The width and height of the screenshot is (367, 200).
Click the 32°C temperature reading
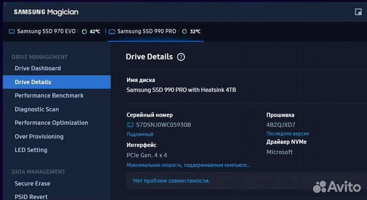pyautogui.click(x=195, y=32)
